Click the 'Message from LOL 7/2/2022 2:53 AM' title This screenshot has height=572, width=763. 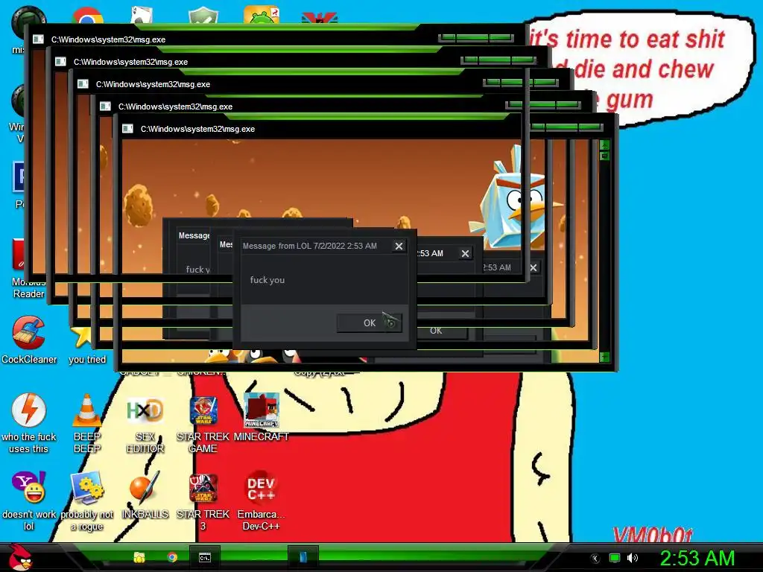(309, 246)
